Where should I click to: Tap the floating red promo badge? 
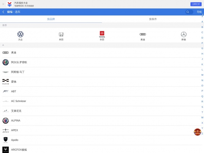198,132
